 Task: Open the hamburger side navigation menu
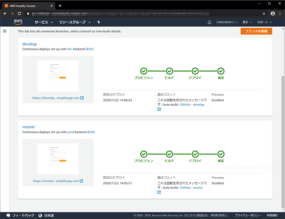(x=5, y=31)
